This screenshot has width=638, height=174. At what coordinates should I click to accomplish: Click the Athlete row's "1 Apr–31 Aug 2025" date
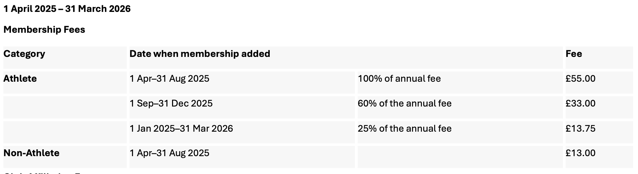click(169, 79)
